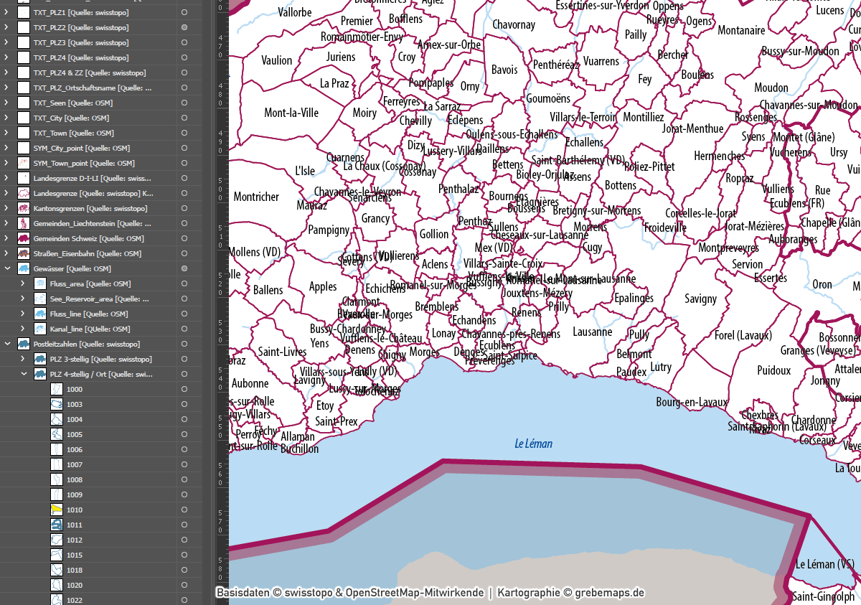Click the Le Léman lake label
861x605 pixels.
[x=533, y=444]
